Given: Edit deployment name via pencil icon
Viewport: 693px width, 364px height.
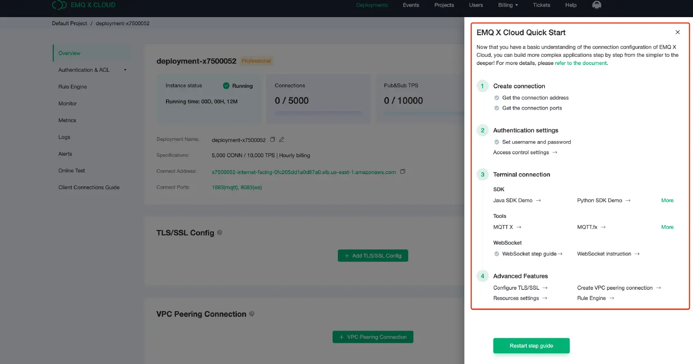Looking at the screenshot, I should 282,139.
